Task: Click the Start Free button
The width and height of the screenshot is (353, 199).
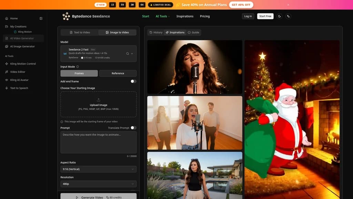Action: pos(265,16)
